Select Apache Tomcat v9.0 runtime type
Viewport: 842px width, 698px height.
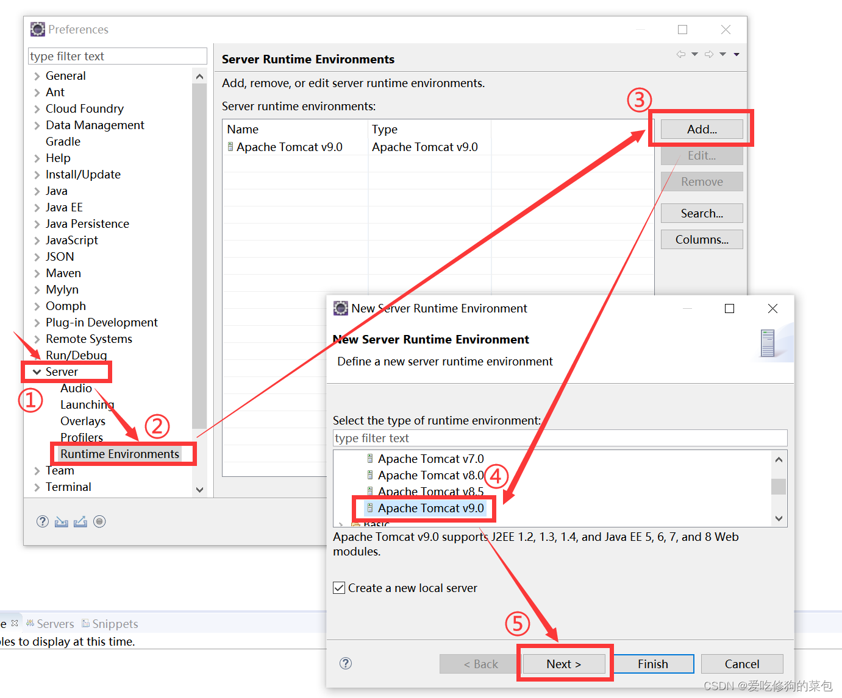click(x=430, y=508)
